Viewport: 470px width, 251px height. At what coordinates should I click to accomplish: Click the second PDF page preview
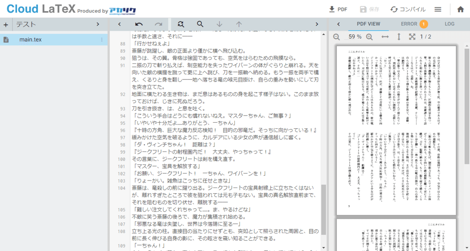click(396, 235)
